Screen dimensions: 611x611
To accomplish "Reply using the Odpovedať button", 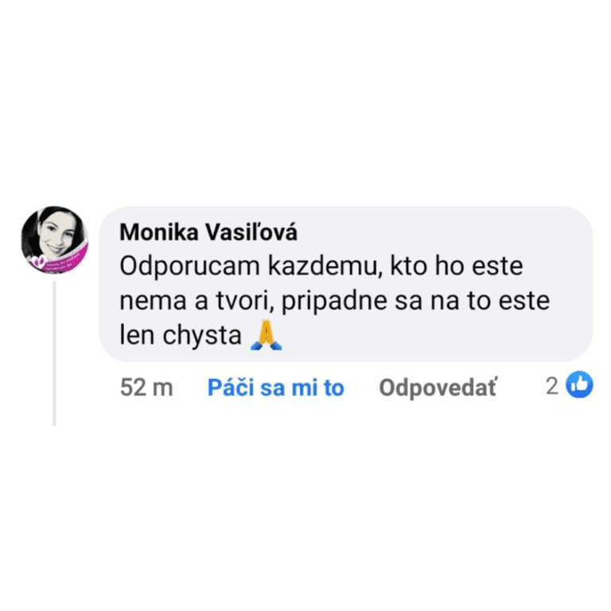I will click(x=438, y=387).
